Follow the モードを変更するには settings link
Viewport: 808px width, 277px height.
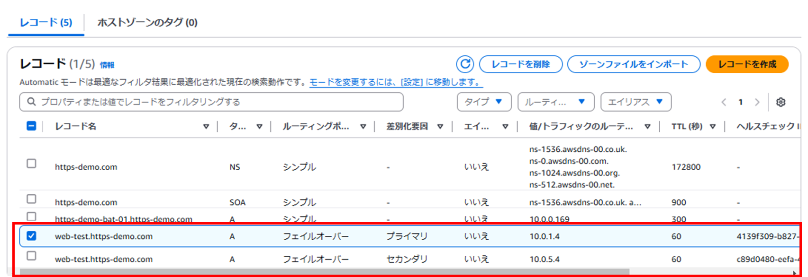pos(396,82)
